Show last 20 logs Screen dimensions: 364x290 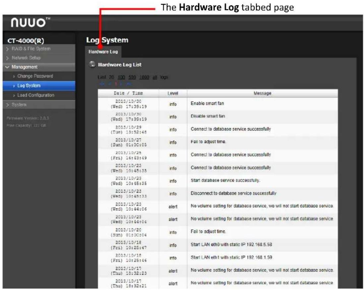pyautogui.click(x=112, y=77)
